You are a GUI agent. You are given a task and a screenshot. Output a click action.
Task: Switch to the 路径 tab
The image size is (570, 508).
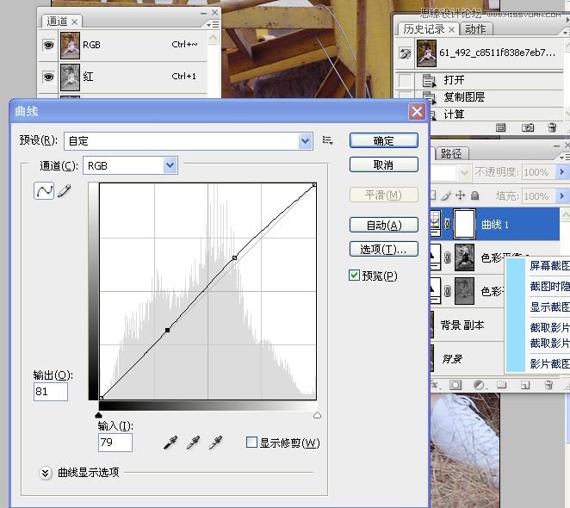click(451, 153)
